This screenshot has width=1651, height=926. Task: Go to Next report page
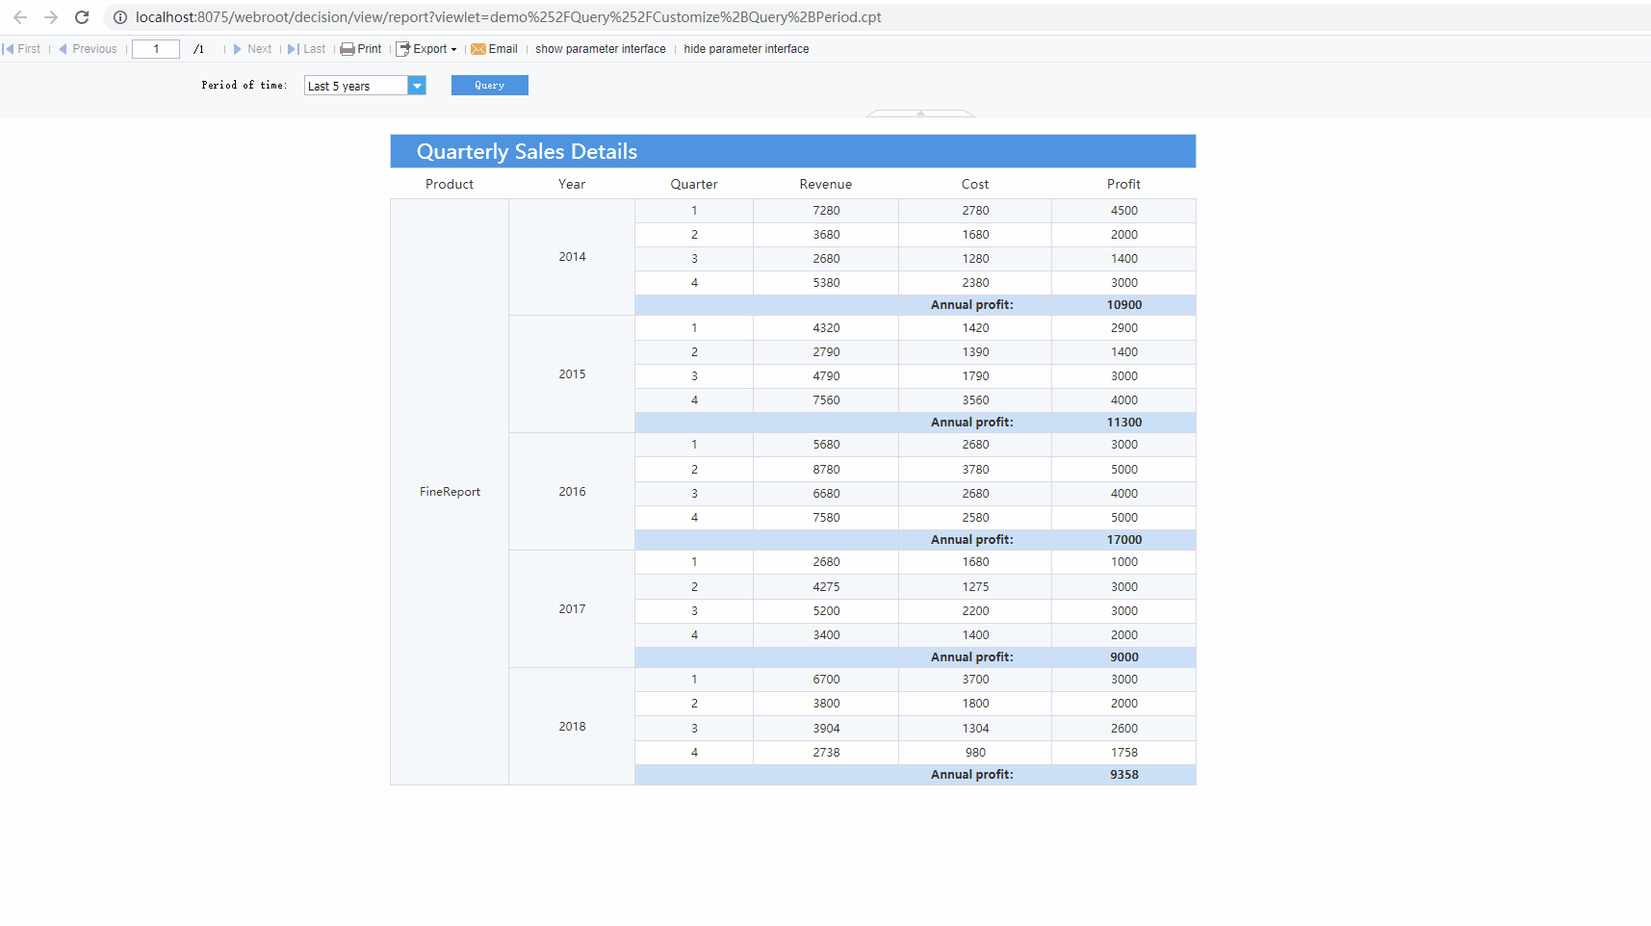pyautogui.click(x=252, y=49)
